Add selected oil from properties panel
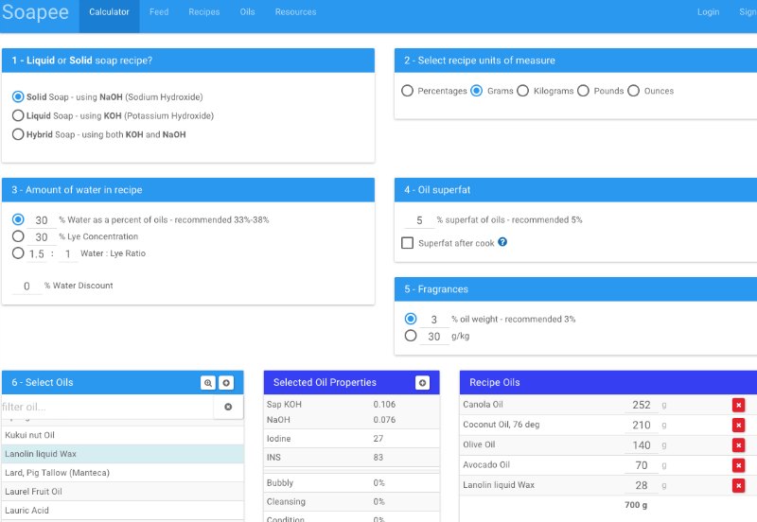757x522 pixels. tap(422, 383)
